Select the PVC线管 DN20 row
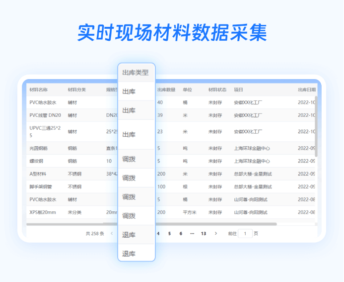The image size is (344, 282). [45, 115]
